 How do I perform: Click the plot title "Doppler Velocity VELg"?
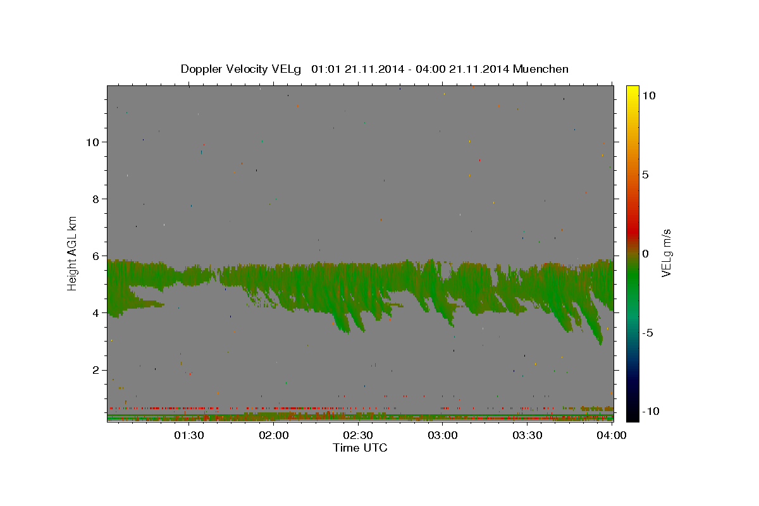tap(242, 69)
